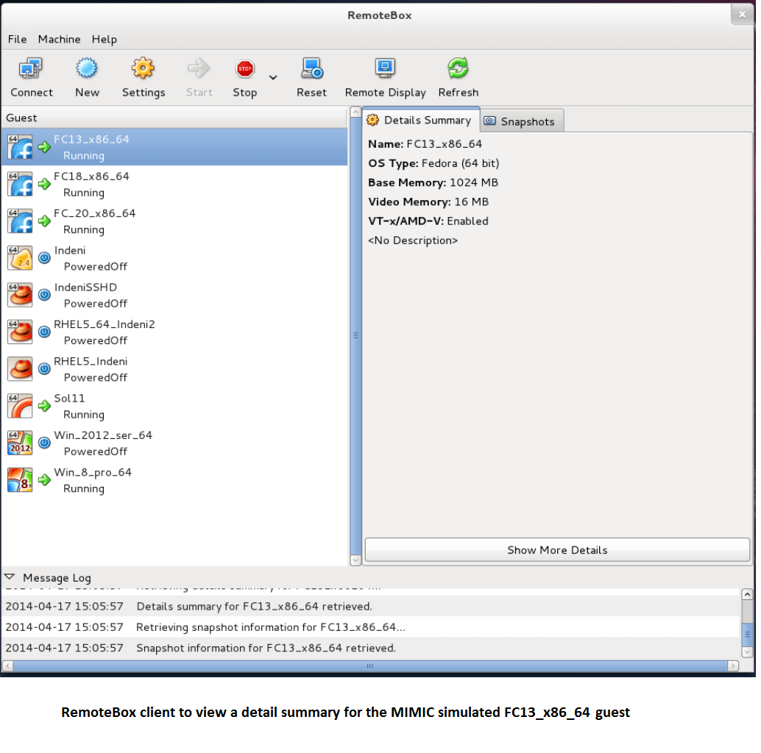Click down arrow of guest list scrollbar
The image size is (761, 753).
click(355, 560)
